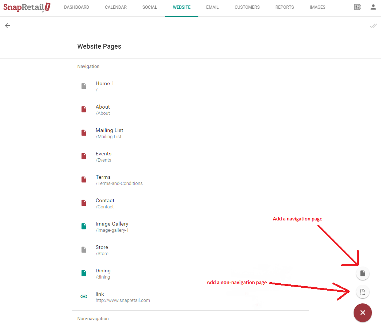Click the Non-navigation section label

point(93,318)
